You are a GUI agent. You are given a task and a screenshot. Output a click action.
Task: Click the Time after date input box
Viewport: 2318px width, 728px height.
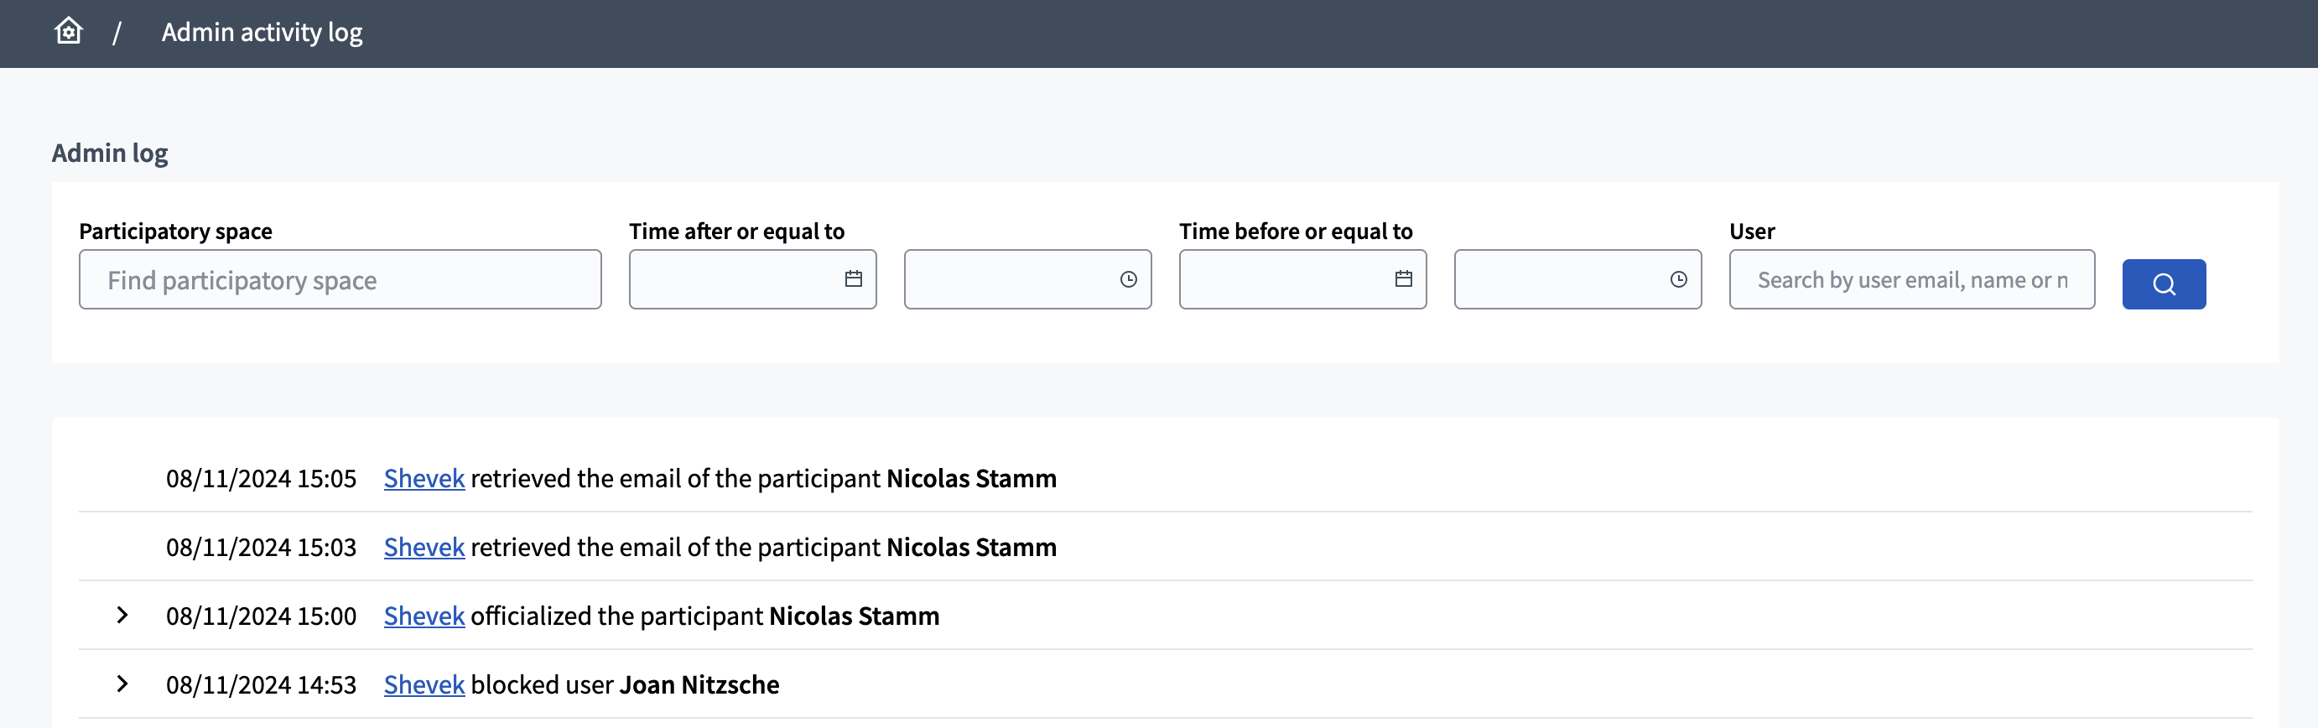pyautogui.click(x=752, y=279)
